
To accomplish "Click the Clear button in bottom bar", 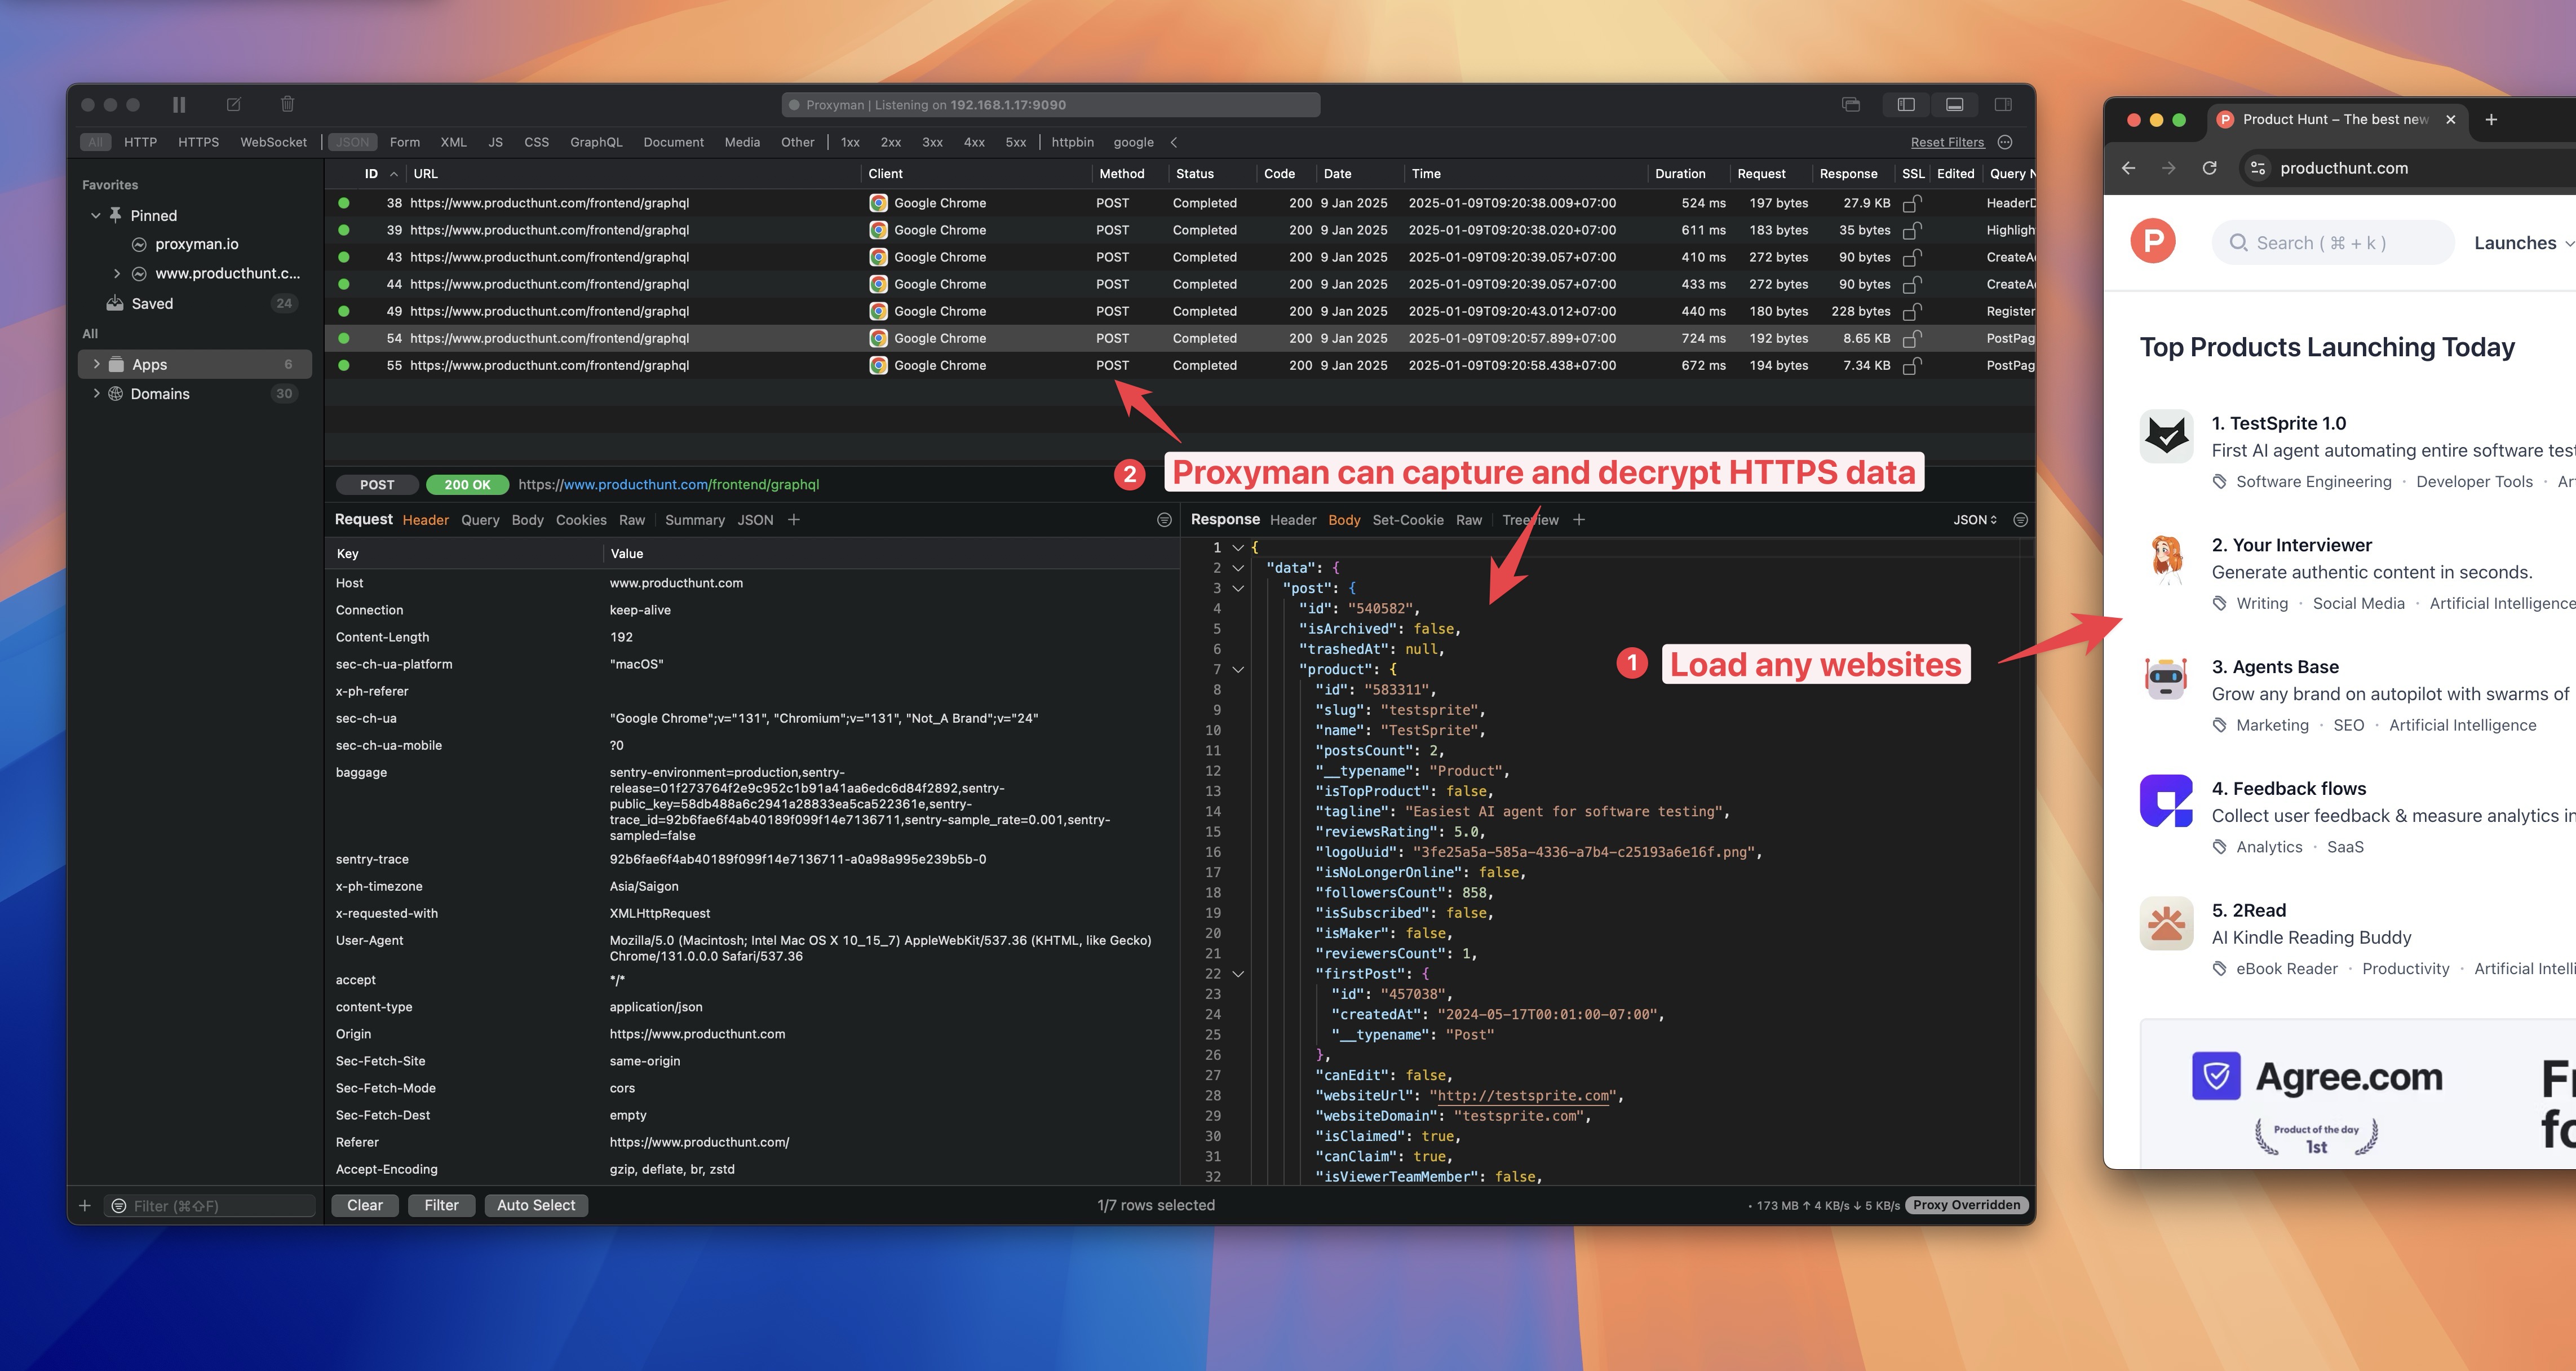I will tap(365, 1206).
